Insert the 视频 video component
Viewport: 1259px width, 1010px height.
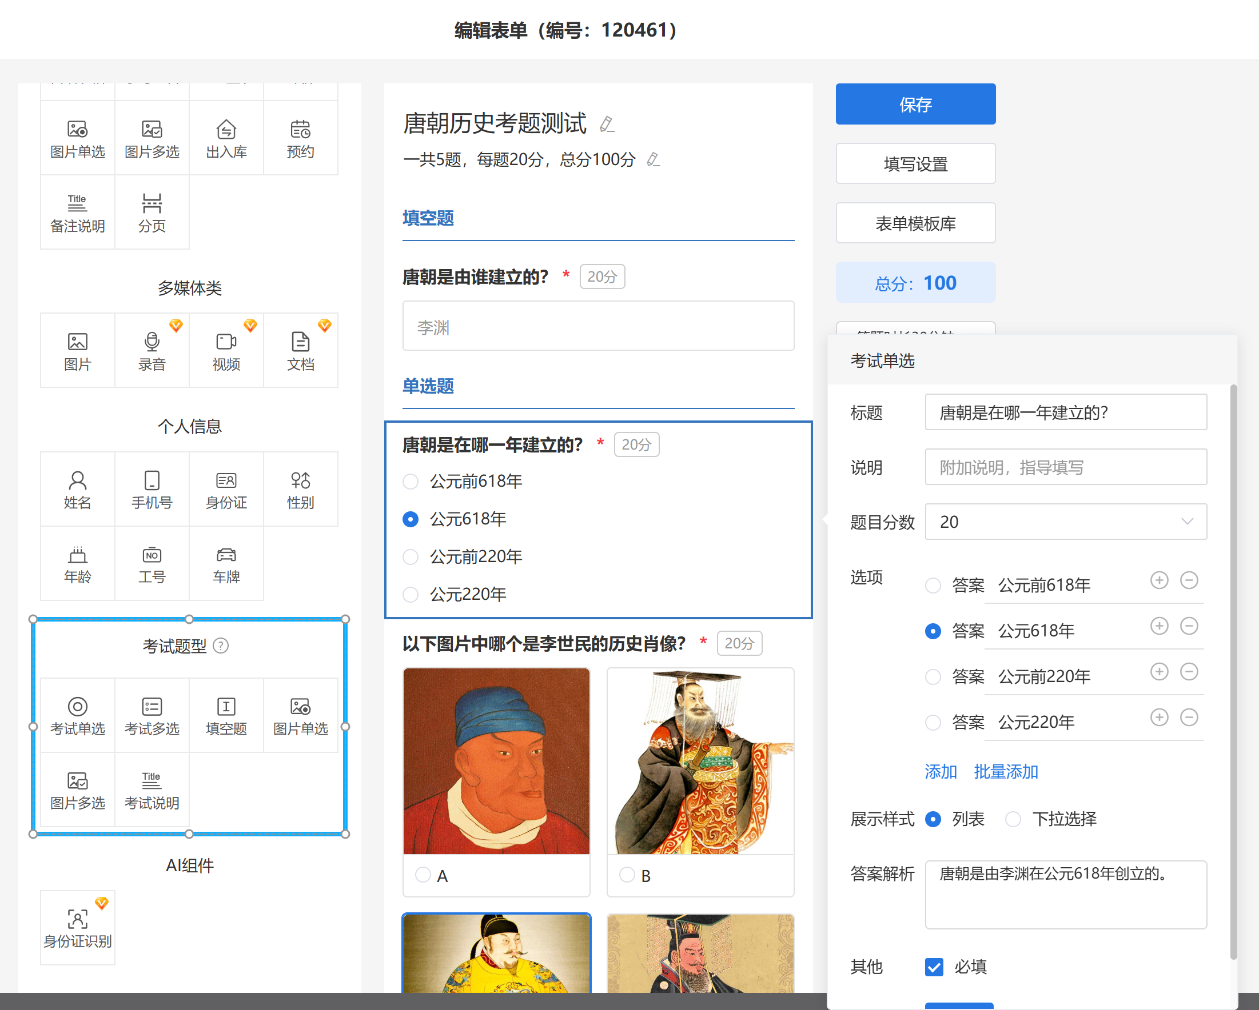[226, 350]
